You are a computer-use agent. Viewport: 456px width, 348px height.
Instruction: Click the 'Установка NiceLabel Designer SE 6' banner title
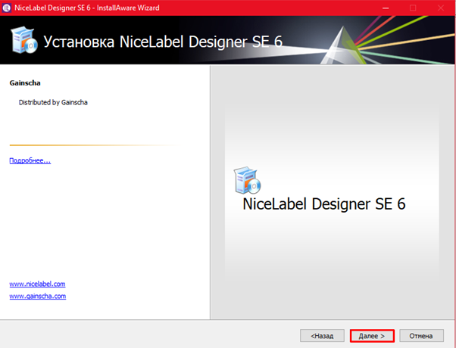163,42
